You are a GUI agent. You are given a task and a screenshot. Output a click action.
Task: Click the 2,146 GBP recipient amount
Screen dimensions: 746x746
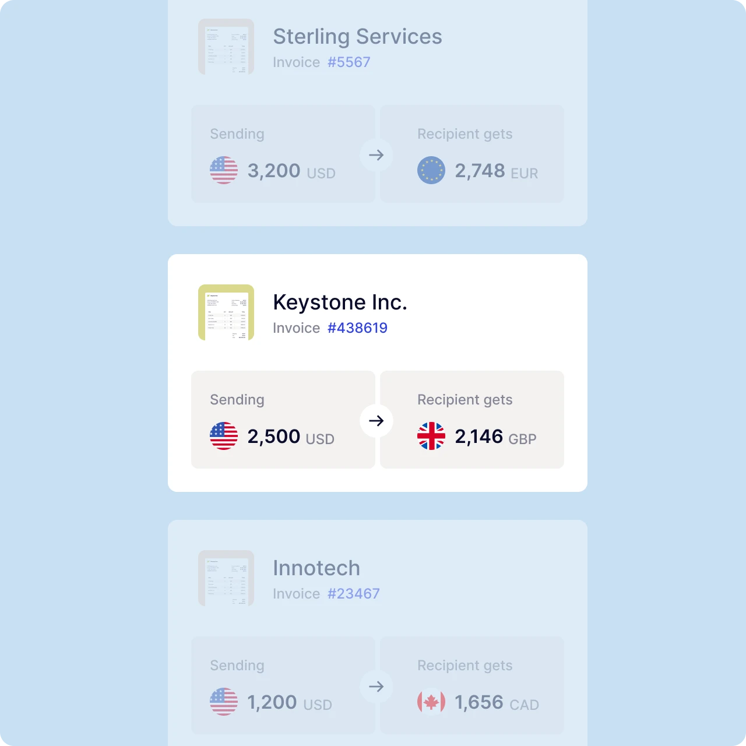click(x=495, y=437)
